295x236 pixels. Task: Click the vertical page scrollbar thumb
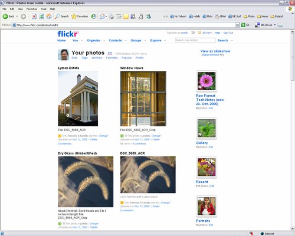pos(293,57)
